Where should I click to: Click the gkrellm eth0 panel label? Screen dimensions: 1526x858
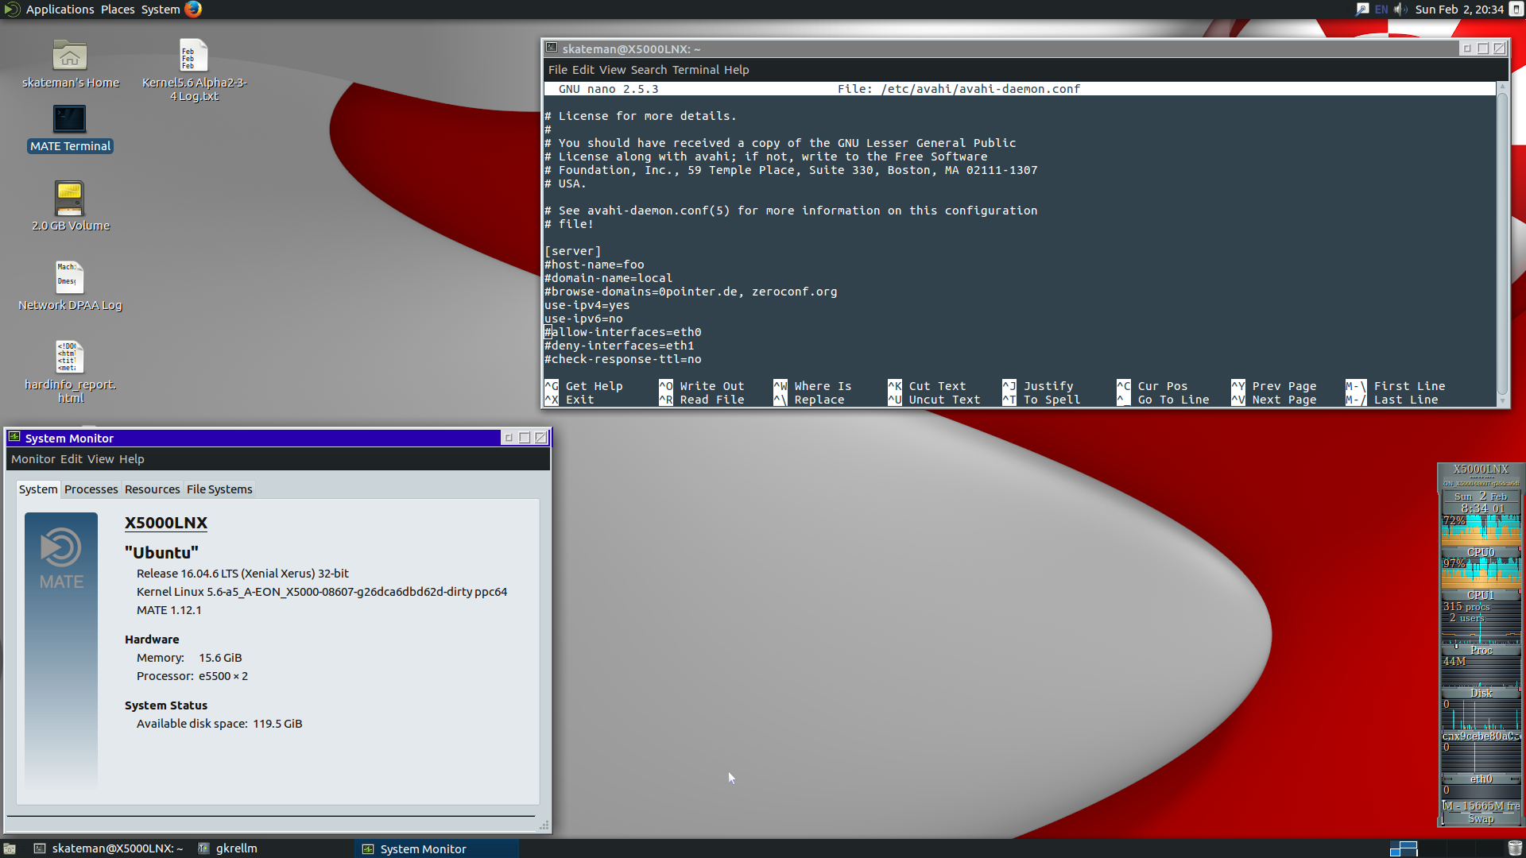pos(1481,779)
